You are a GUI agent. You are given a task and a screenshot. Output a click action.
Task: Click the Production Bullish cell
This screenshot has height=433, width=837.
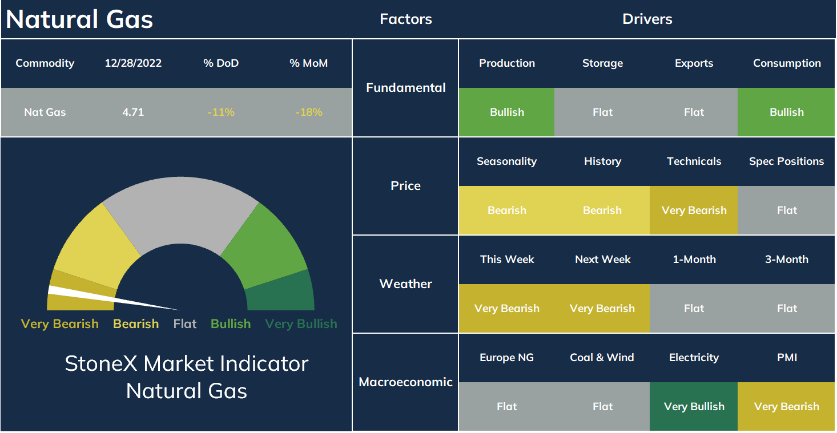(x=506, y=112)
